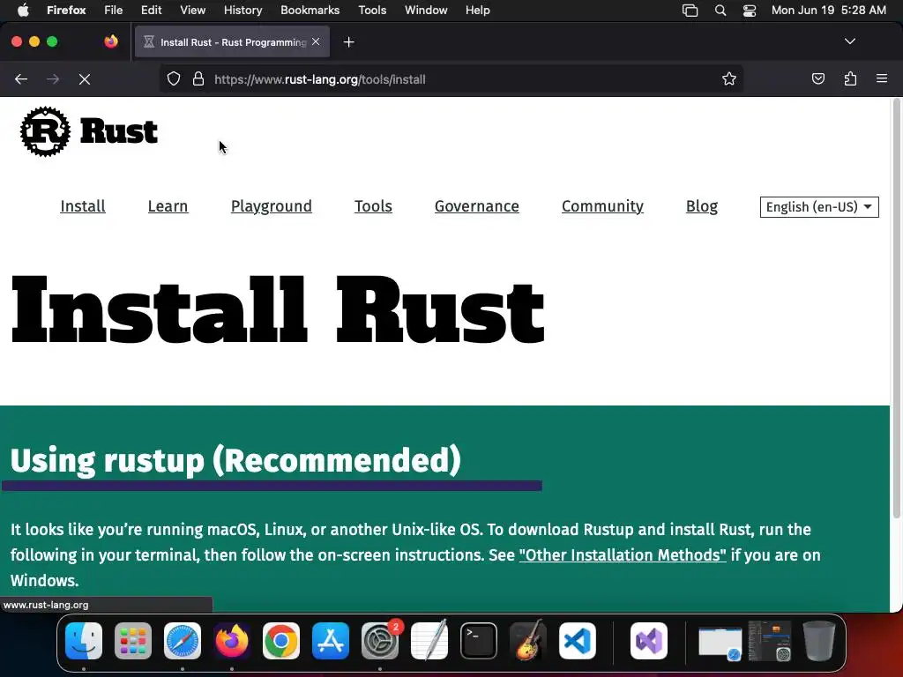
Task: Open the Edit menu
Action: coord(152,10)
